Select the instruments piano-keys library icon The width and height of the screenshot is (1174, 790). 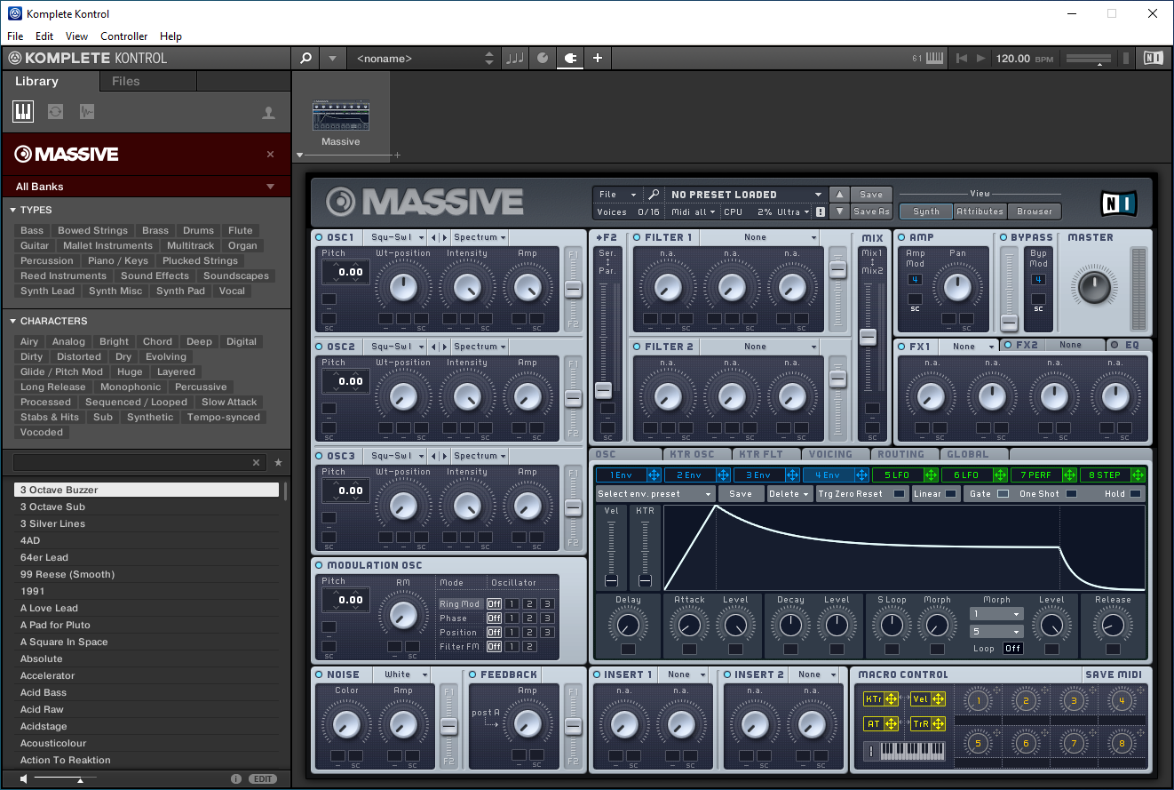tap(23, 111)
